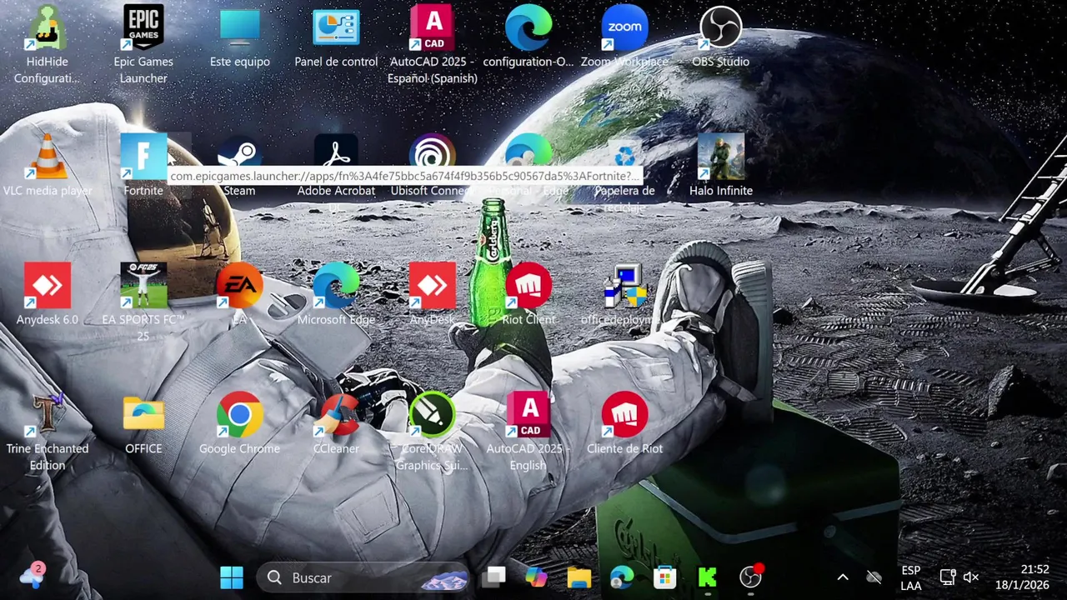Open the Windows Start menu
Screen dimensions: 1067x600
232,577
